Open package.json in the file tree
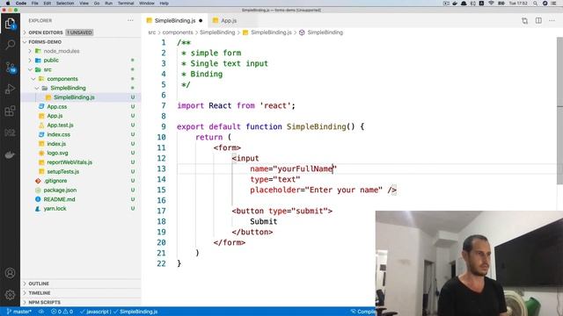563x316 pixels. tap(60, 190)
